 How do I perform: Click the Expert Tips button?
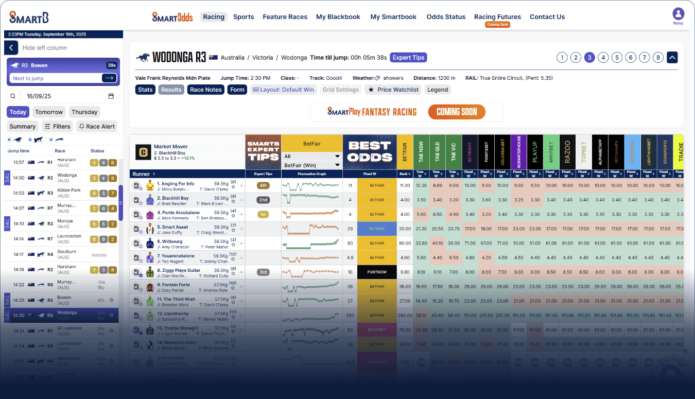point(408,58)
